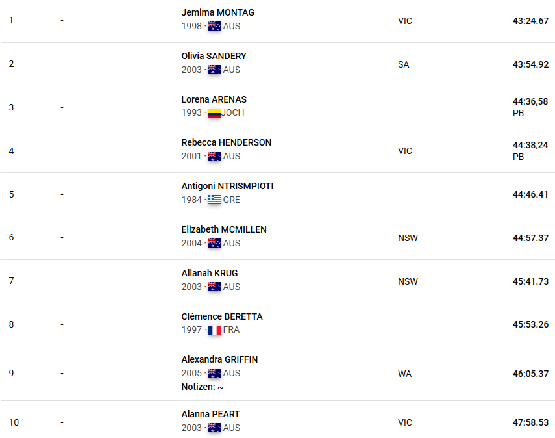555x438 pixels.
Task: Click the Notizen entry under Alexandra GRIFFIN
Action: (203, 387)
